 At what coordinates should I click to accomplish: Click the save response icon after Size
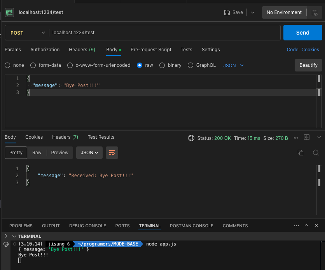(296, 138)
